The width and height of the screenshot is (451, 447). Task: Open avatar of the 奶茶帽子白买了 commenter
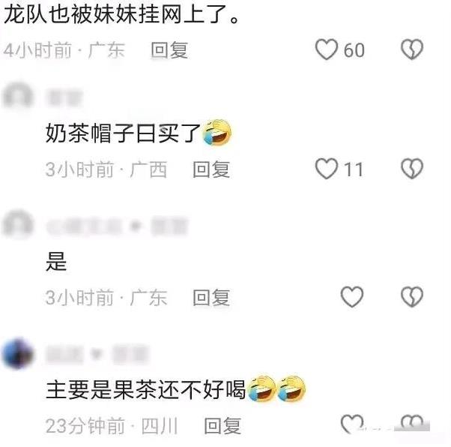[18, 97]
